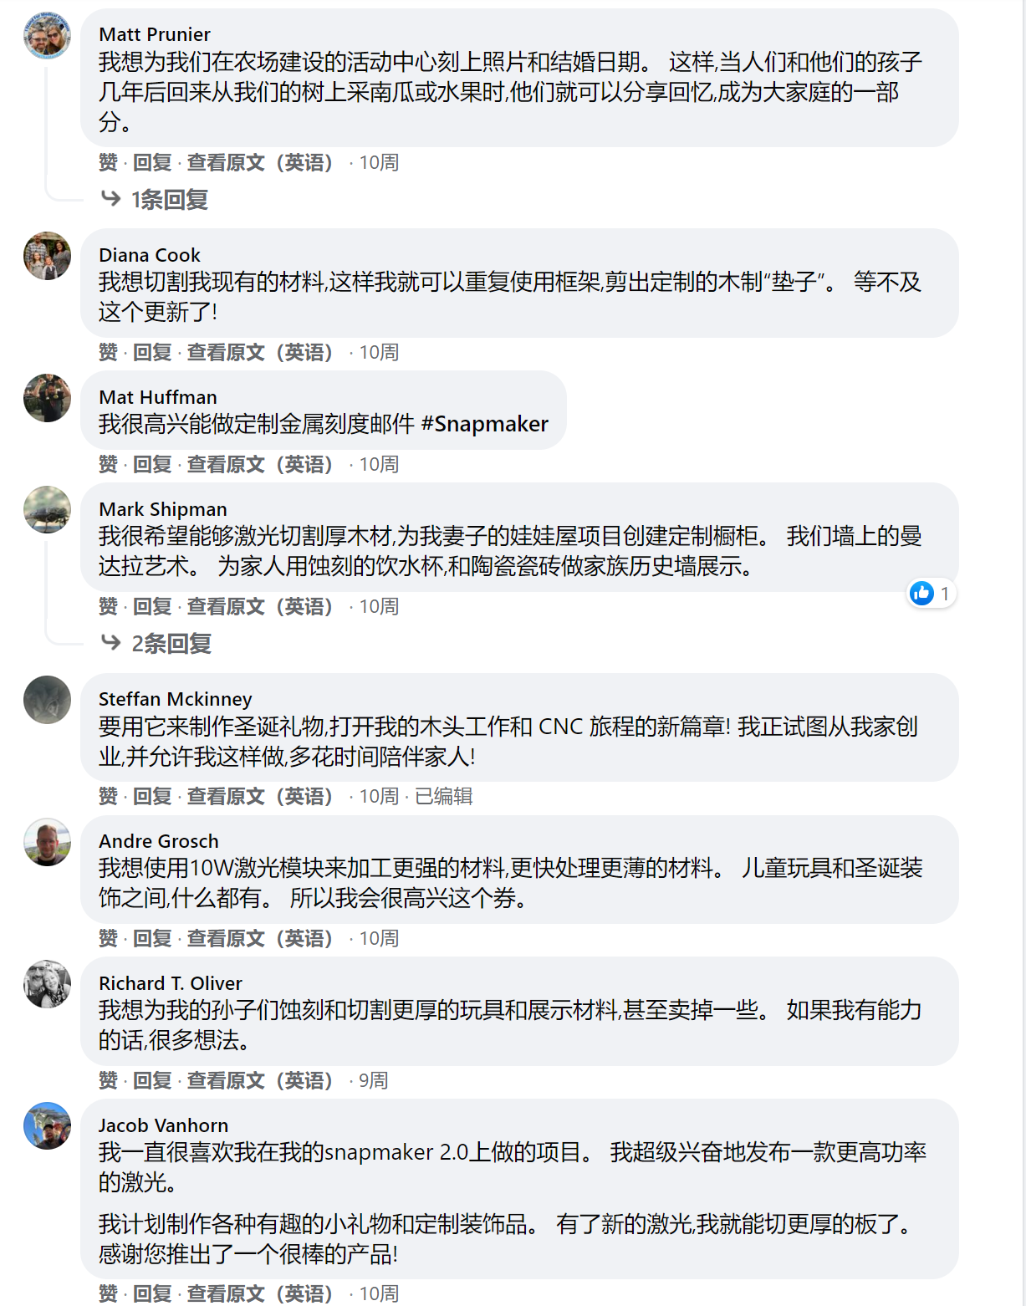
Task: View original English of Matt Prunier's comment
Action: tap(259, 163)
